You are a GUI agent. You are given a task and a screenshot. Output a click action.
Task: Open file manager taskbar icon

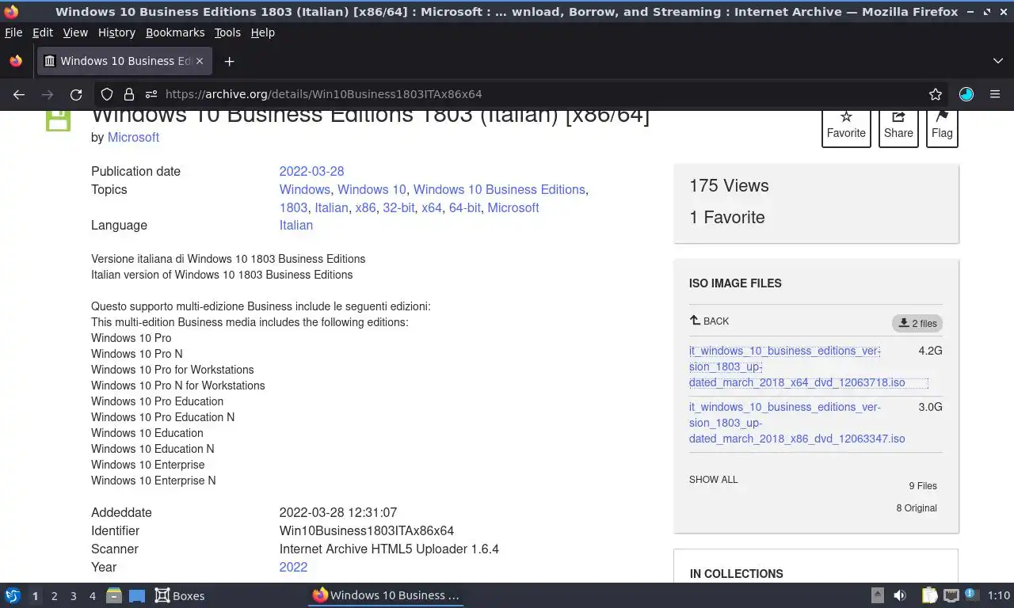114,595
